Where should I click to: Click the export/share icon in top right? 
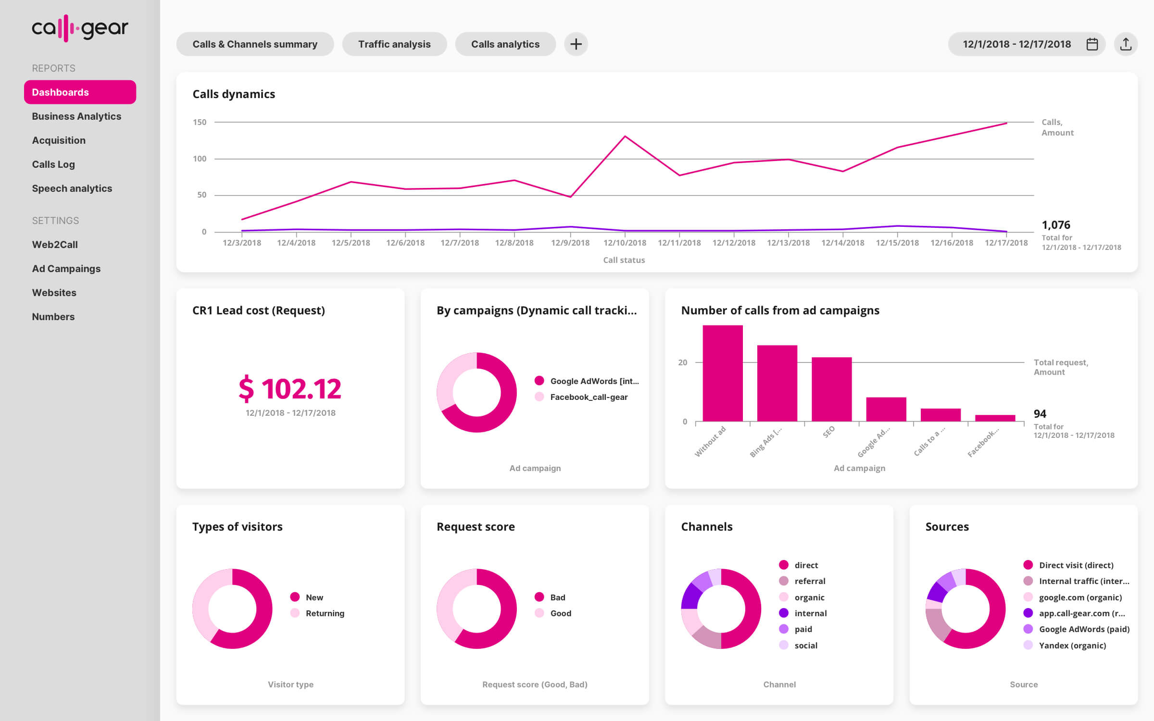click(x=1126, y=44)
